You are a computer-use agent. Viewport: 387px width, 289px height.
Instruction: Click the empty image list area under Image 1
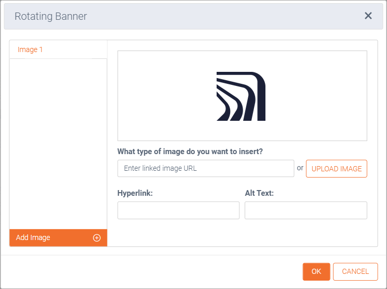[x=58, y=141]
